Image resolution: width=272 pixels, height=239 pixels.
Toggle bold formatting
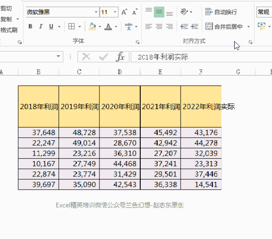tap(30, 26)
